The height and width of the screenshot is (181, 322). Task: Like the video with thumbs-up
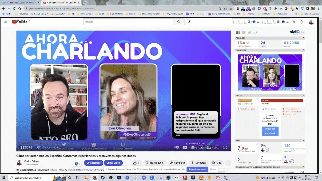click(x=136, y=163)
